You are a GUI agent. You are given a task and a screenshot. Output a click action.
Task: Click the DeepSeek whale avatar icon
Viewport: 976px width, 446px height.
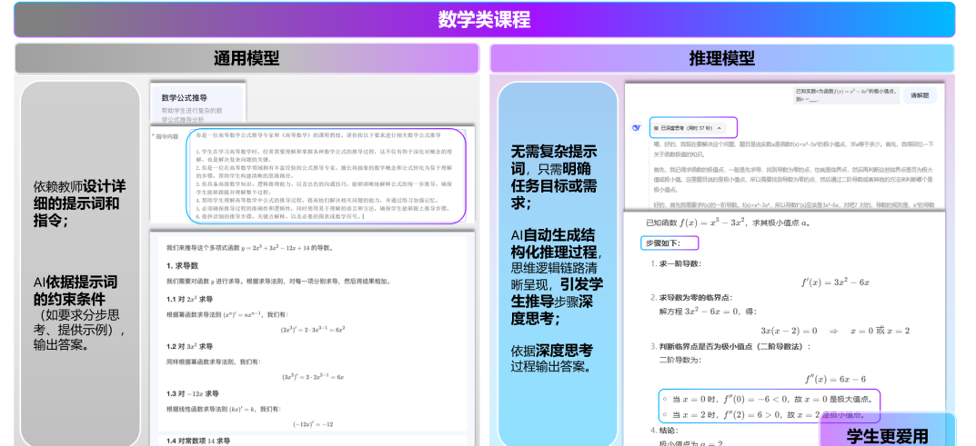click(637, 128)
